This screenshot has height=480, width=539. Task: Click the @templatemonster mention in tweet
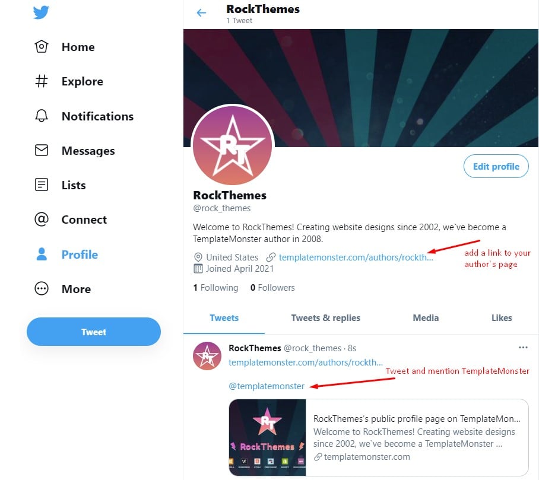(267, 386)
